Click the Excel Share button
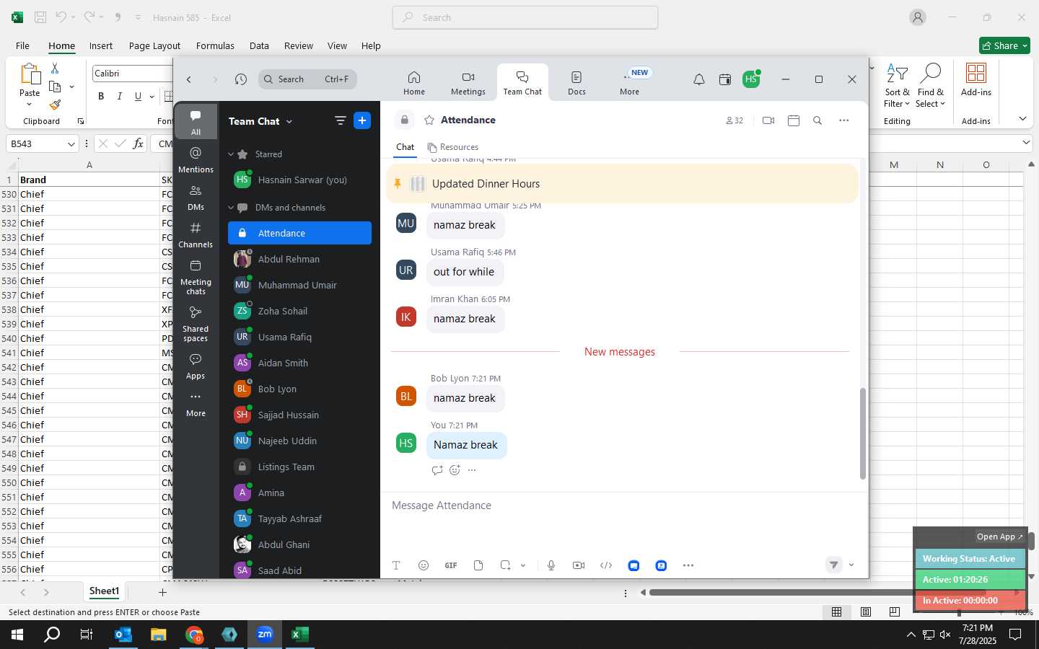1039x649 pixels. (x=1004, y=45)
